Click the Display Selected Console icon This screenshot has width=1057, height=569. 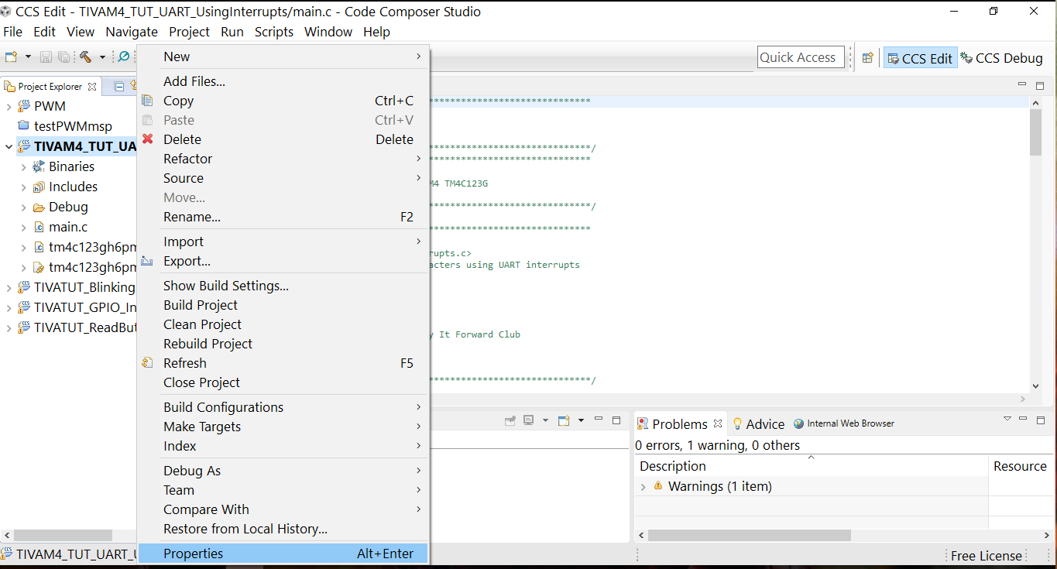pos(529,420)
